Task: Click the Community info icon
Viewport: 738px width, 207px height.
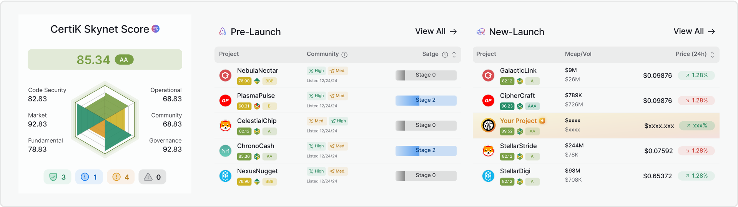Action: click(x=344, y=55)
